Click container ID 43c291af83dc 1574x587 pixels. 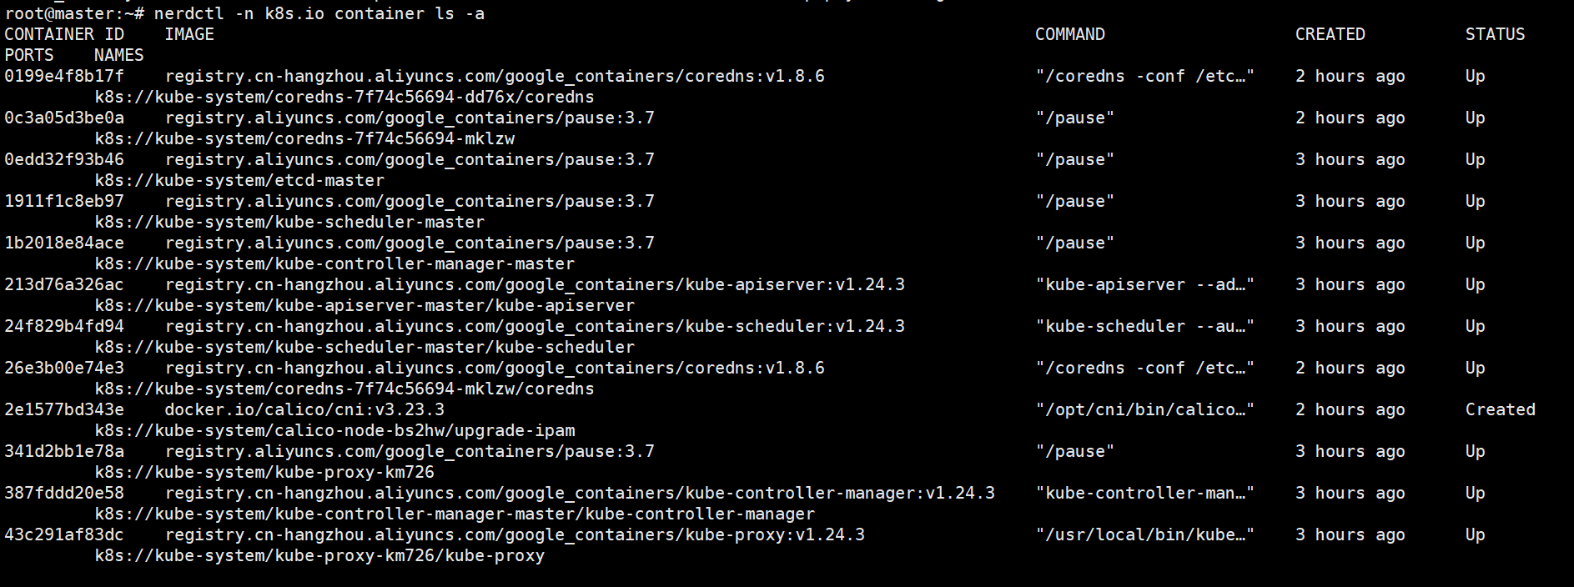point(64,534)
